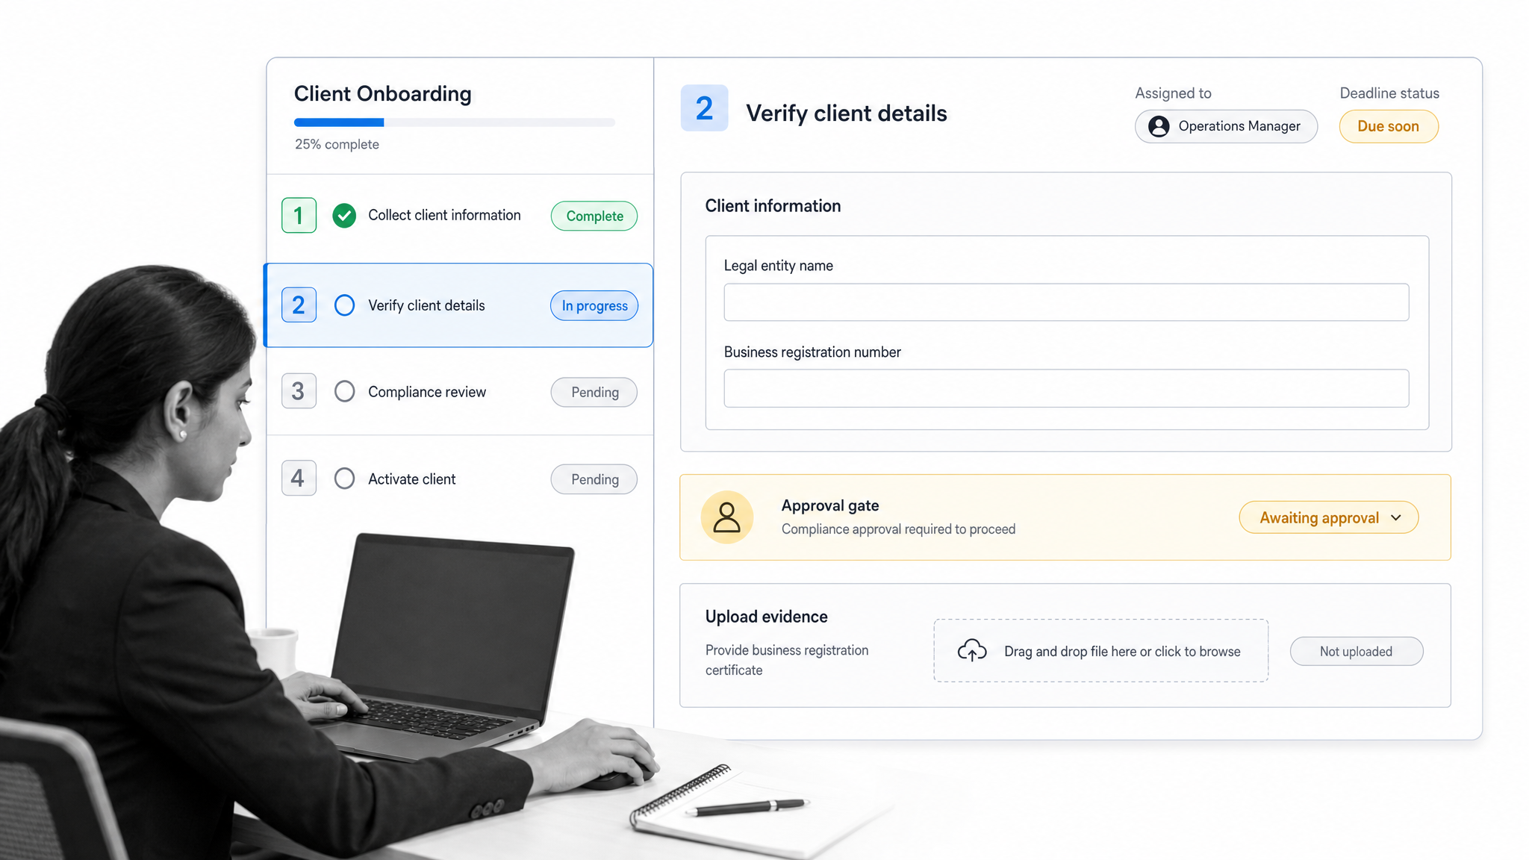The image size is (1529, 860).
Task: Toggle the Compliance review status circle
Action: [344, 391]
